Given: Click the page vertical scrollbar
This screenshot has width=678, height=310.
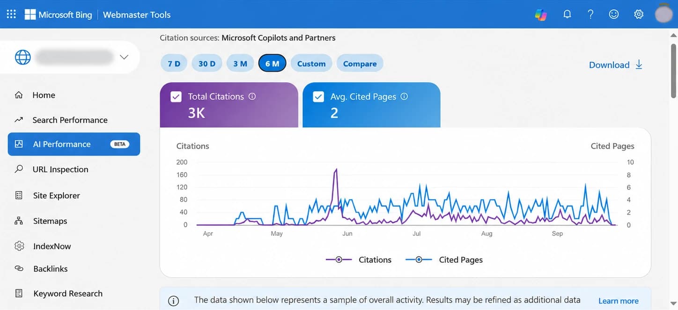Looking at the screenshot, I should pyautogui.click(x=673, y=70).
